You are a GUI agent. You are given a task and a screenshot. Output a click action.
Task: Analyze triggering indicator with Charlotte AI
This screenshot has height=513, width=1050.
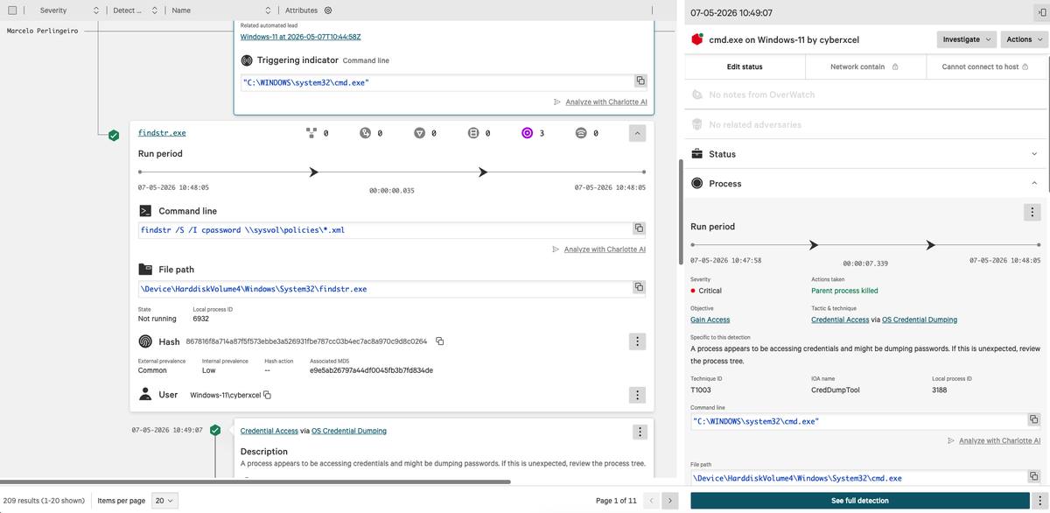pos(606,102)
